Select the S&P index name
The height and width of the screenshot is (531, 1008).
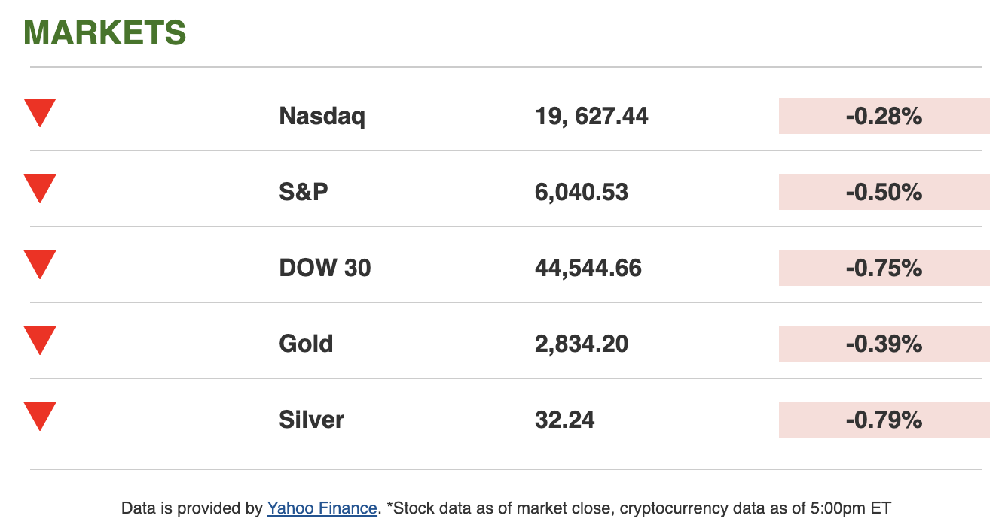coord(304,193)
